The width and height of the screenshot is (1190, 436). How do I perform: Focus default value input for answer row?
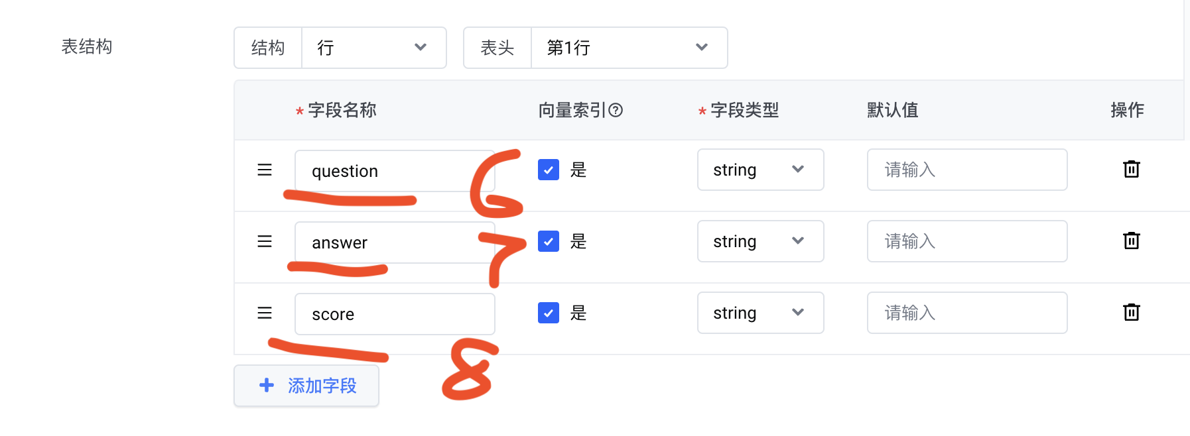click(x=966, y=241)
